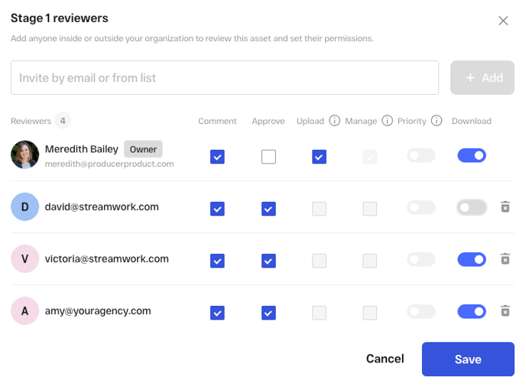Click the avatar for david@streamwork.com
This screenshot has height=387, width=526.
(x=25, y=207)
